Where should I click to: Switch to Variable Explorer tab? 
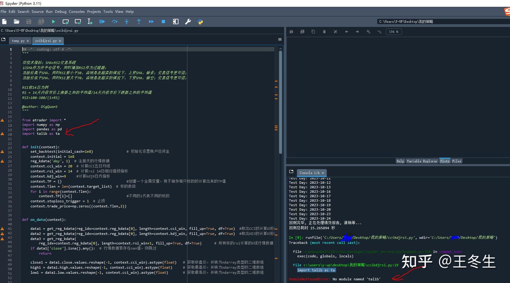(x=422, y=161)
